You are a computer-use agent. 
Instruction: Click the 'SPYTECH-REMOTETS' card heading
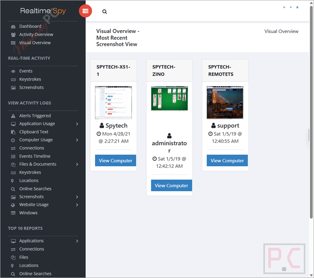pyautogui.click(x=221, y=71)
